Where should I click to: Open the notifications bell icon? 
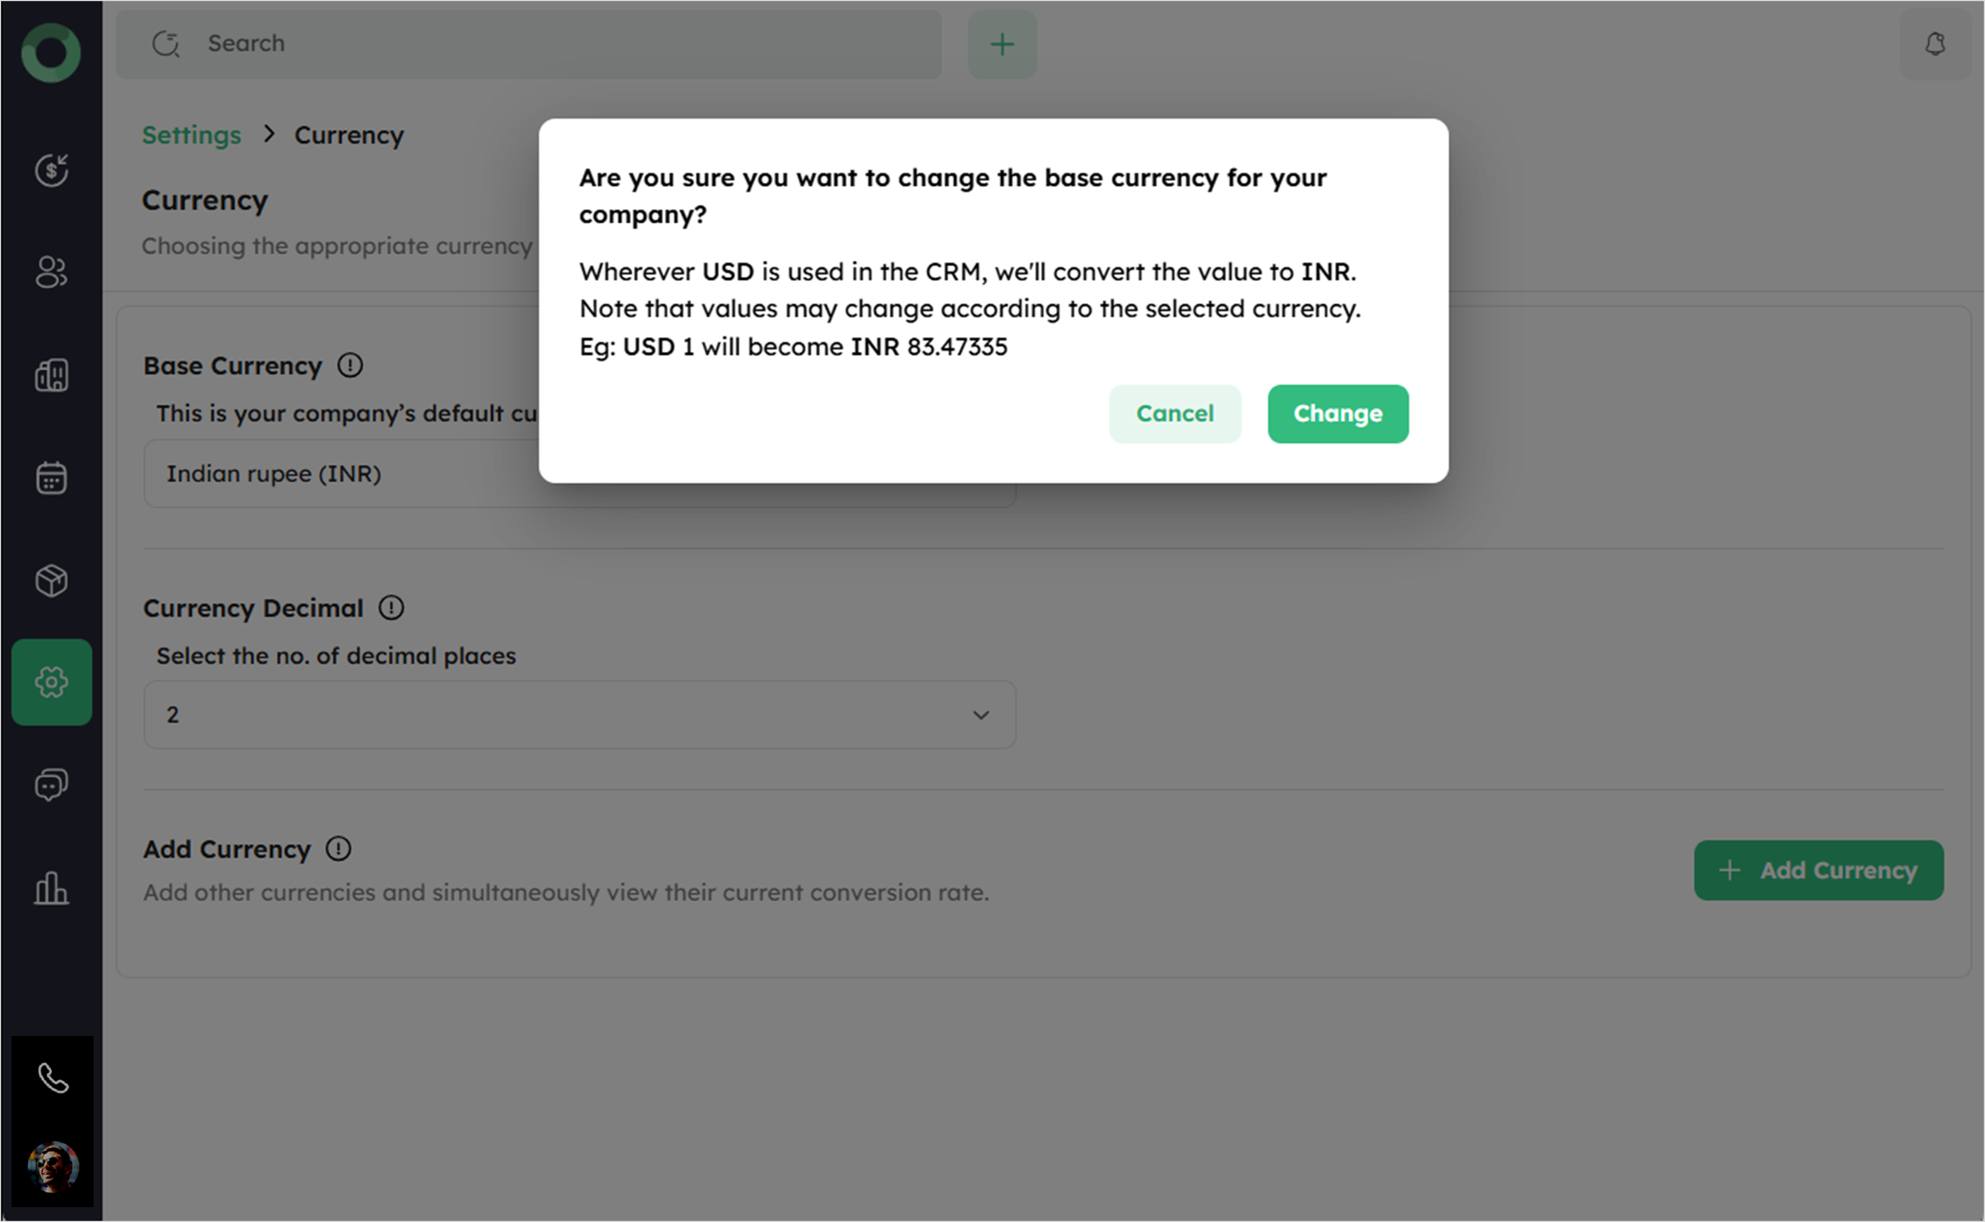click(x=1935, y=44)
